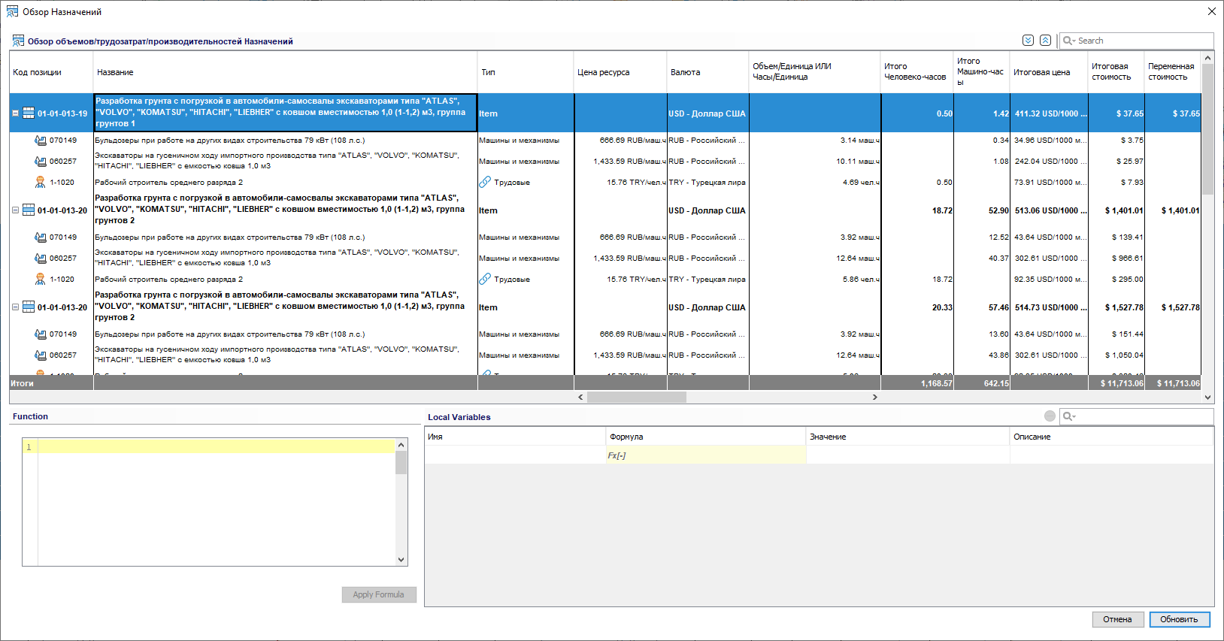The image size is (1224, 641).
Task: Click the horizontal scrollbar left arrow
Action: click(x=580, y=397)
